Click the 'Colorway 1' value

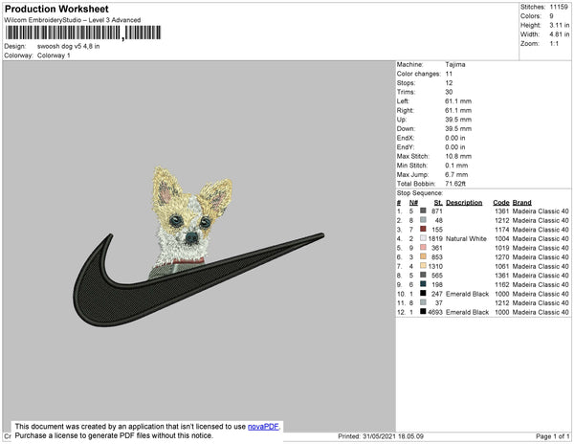(x=54, y=55)
